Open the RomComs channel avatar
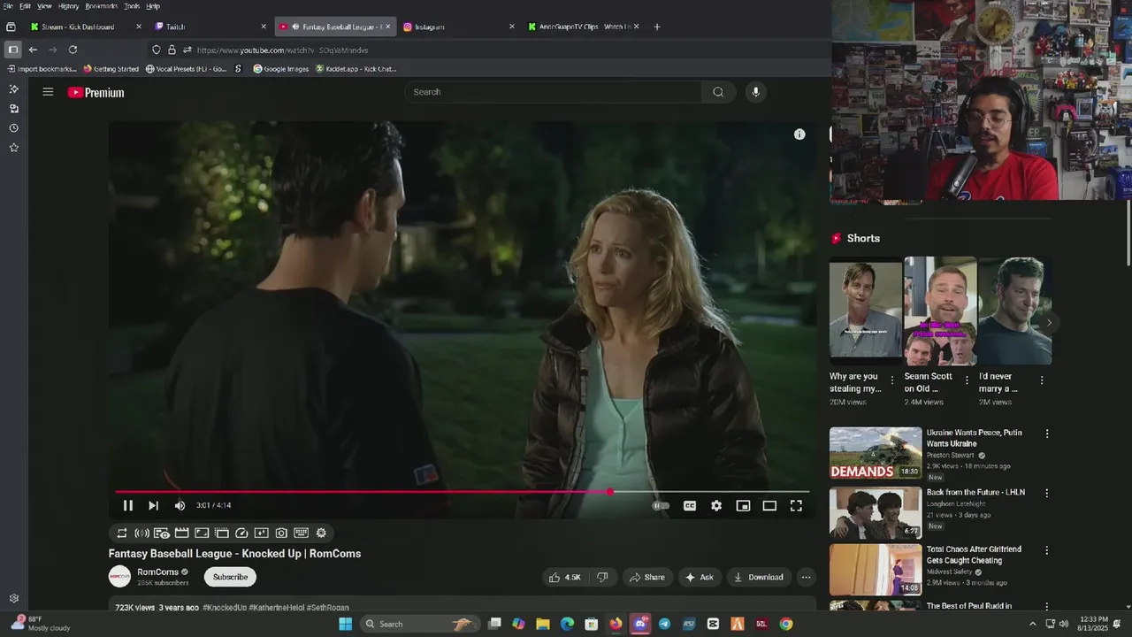The height and width of the screenshot is (637, 1132). tap(119, 577)
